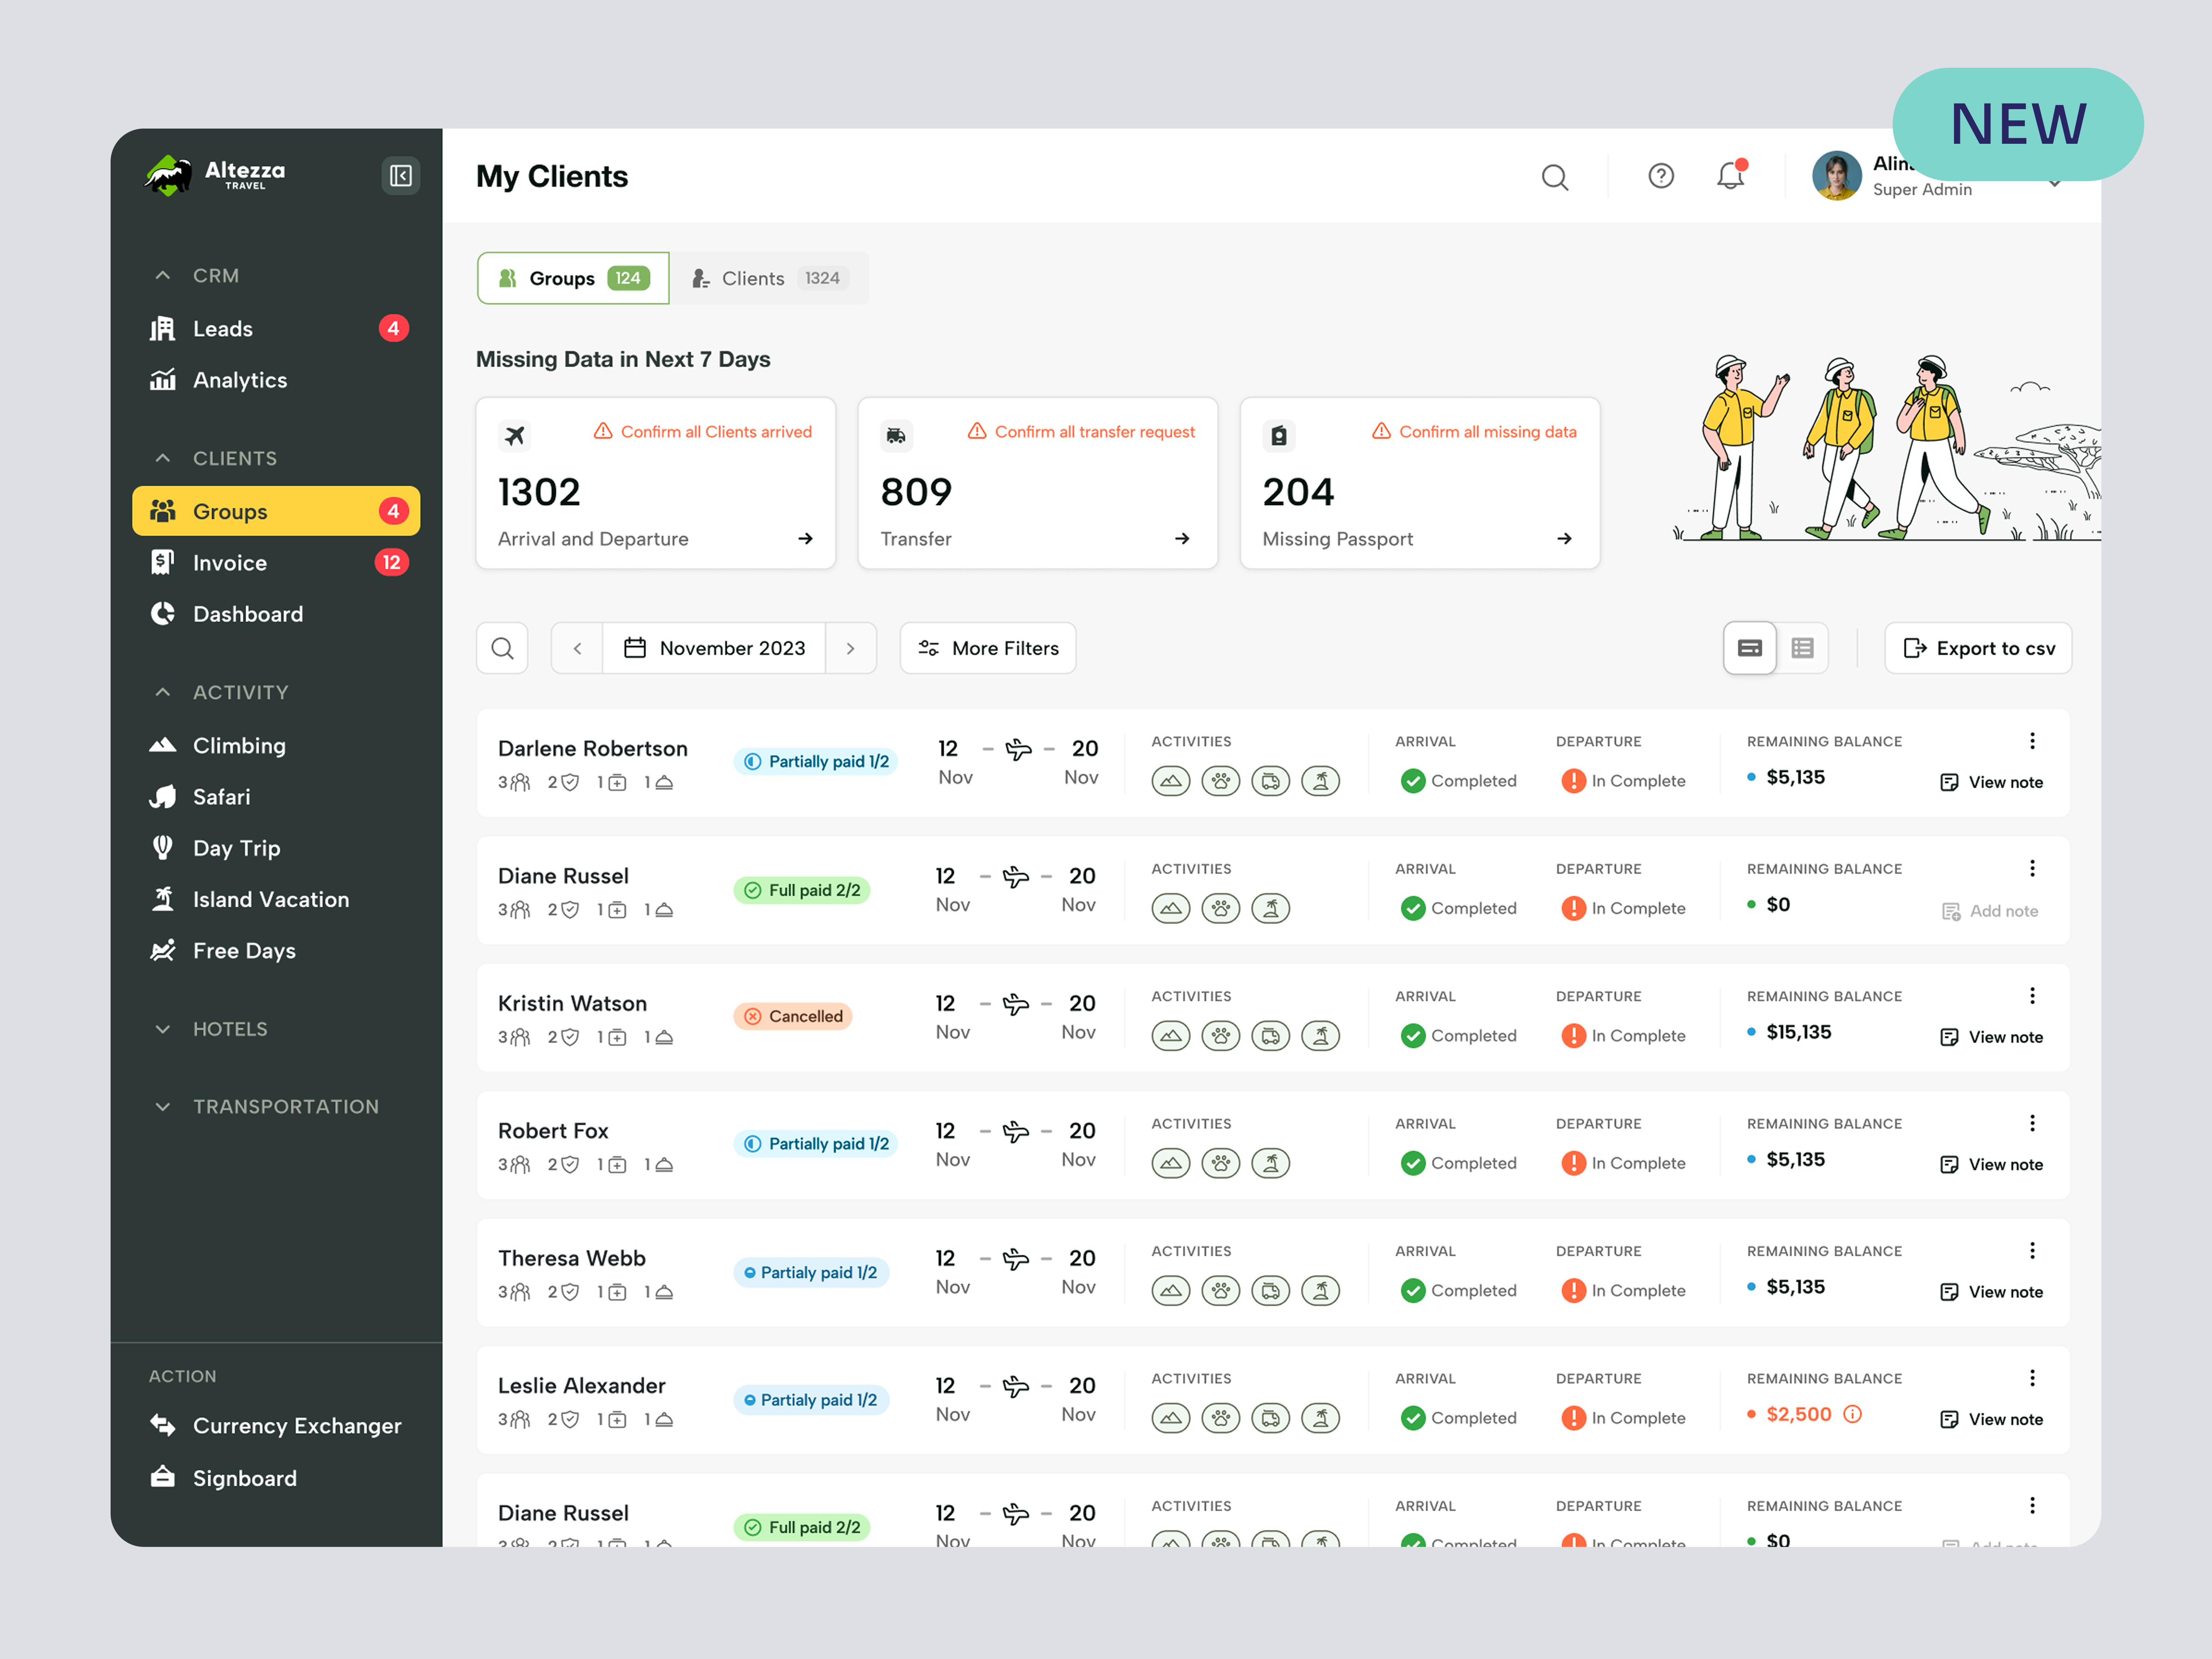Expand the HOTELS section
This screenshot has width=2212, height=1659.
[x=163, y=1028]
